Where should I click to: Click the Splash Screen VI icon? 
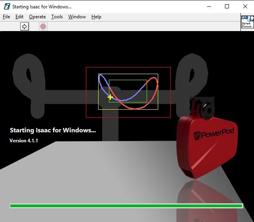pos(247,22)
